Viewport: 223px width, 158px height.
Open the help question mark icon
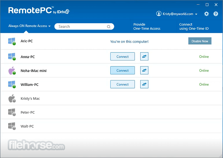click(x=216, y=14)
